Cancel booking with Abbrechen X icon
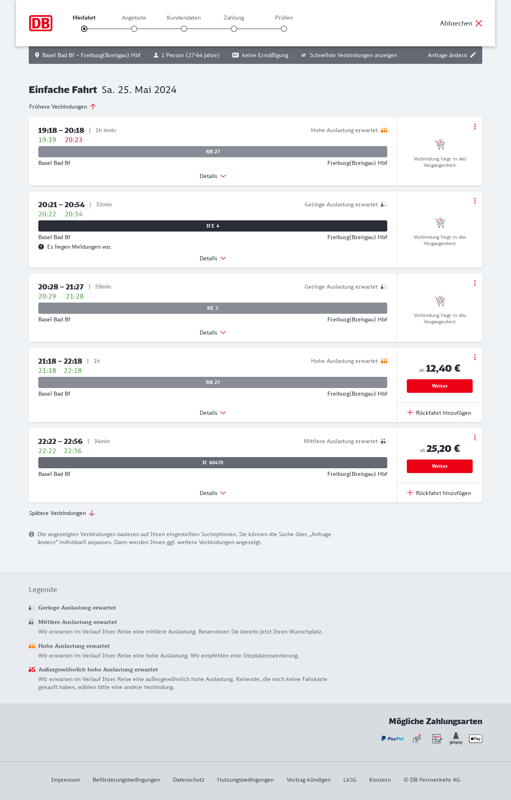 (478, 23)
